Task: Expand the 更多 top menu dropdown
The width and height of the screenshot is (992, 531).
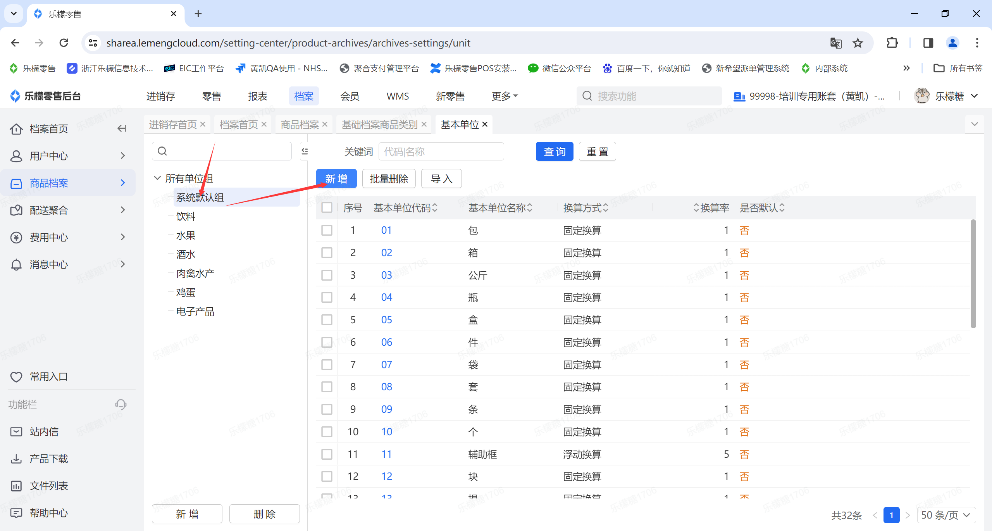Action: click(505, 96)
